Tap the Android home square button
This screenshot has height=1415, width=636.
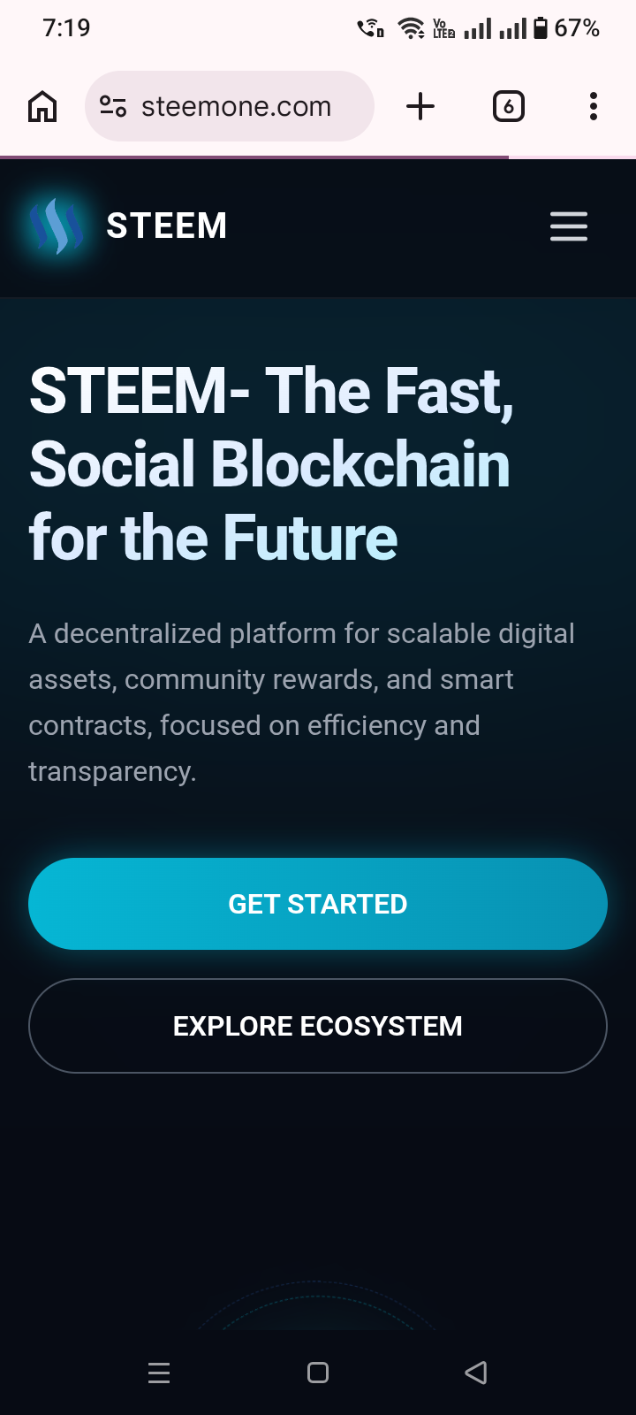(318, 1373)
